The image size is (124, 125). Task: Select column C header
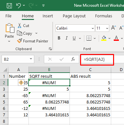coord(90,70)
